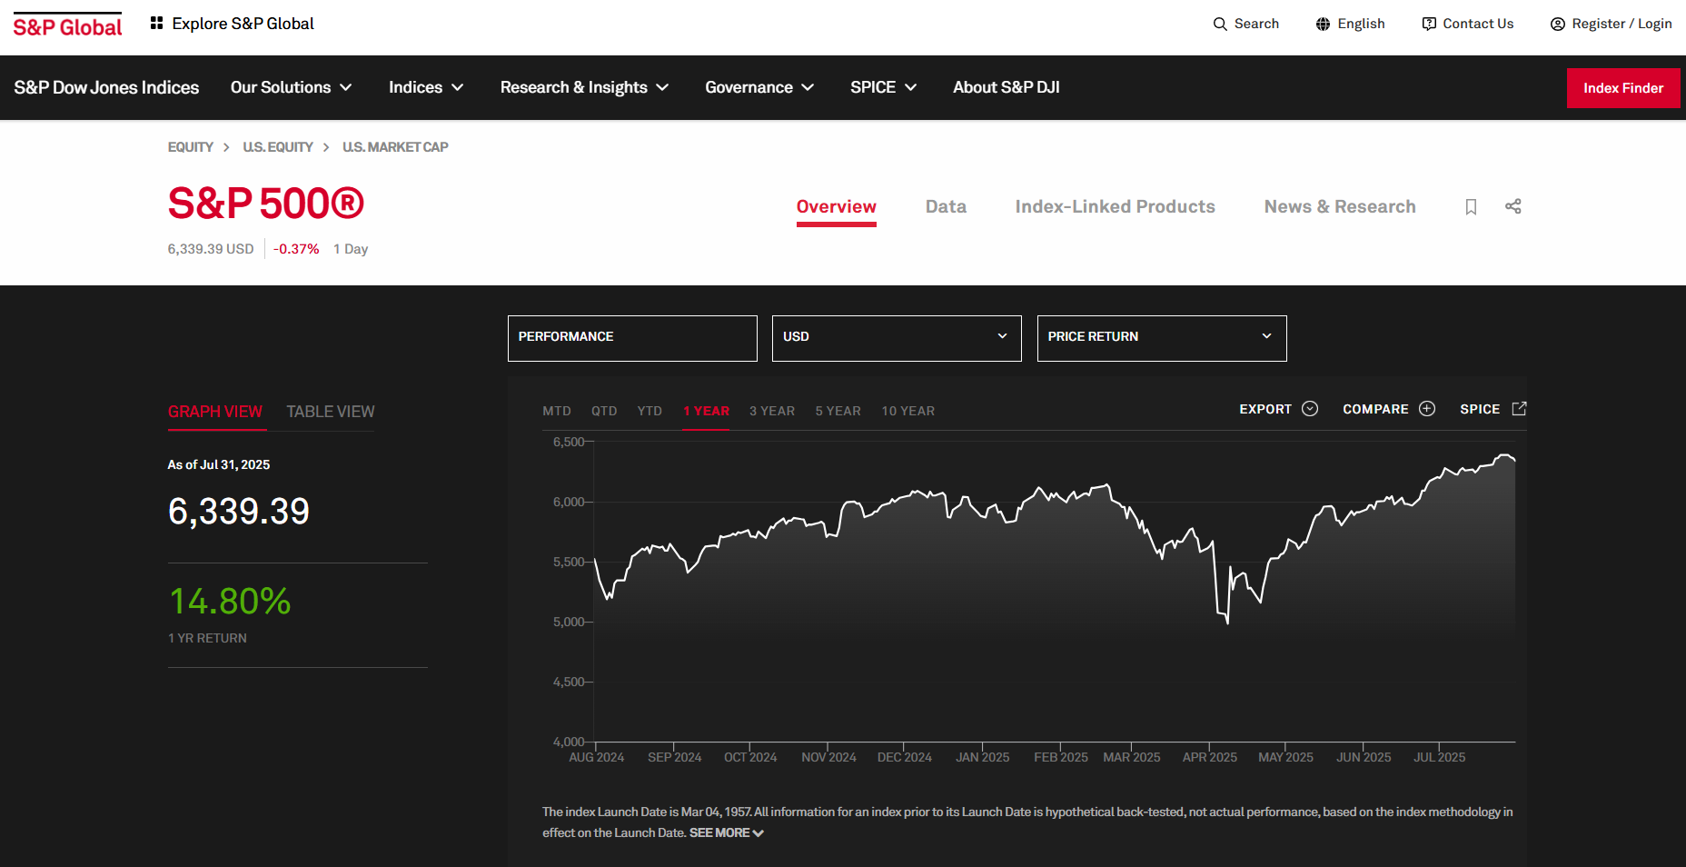Screen dimensions: 1686x867
Task: Click the Search magnifier icon
Action: click(x=1220, y=24)
